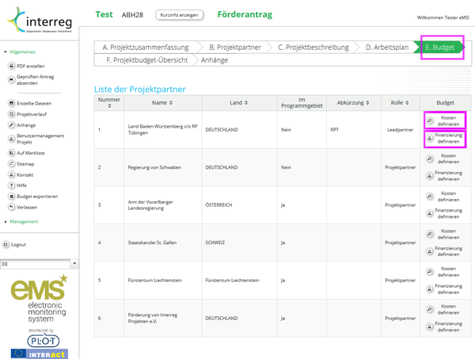Click the Budget exportieren icon
The width and height of the screenshot is (475, 359).
click(9, 196)
